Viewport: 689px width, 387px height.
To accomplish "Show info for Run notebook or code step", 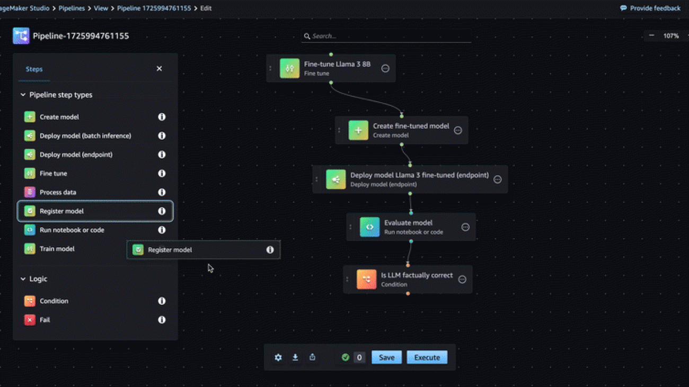I will click(162, 230).
